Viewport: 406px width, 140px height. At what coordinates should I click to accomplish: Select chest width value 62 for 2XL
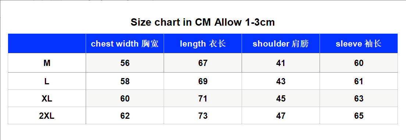(125, 116)
